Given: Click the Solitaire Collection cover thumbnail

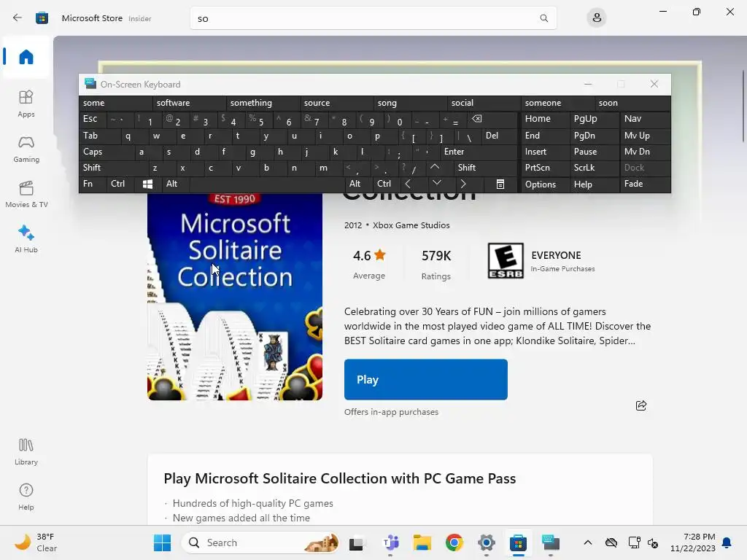Looking at the screenshot, I should [235, 296].
